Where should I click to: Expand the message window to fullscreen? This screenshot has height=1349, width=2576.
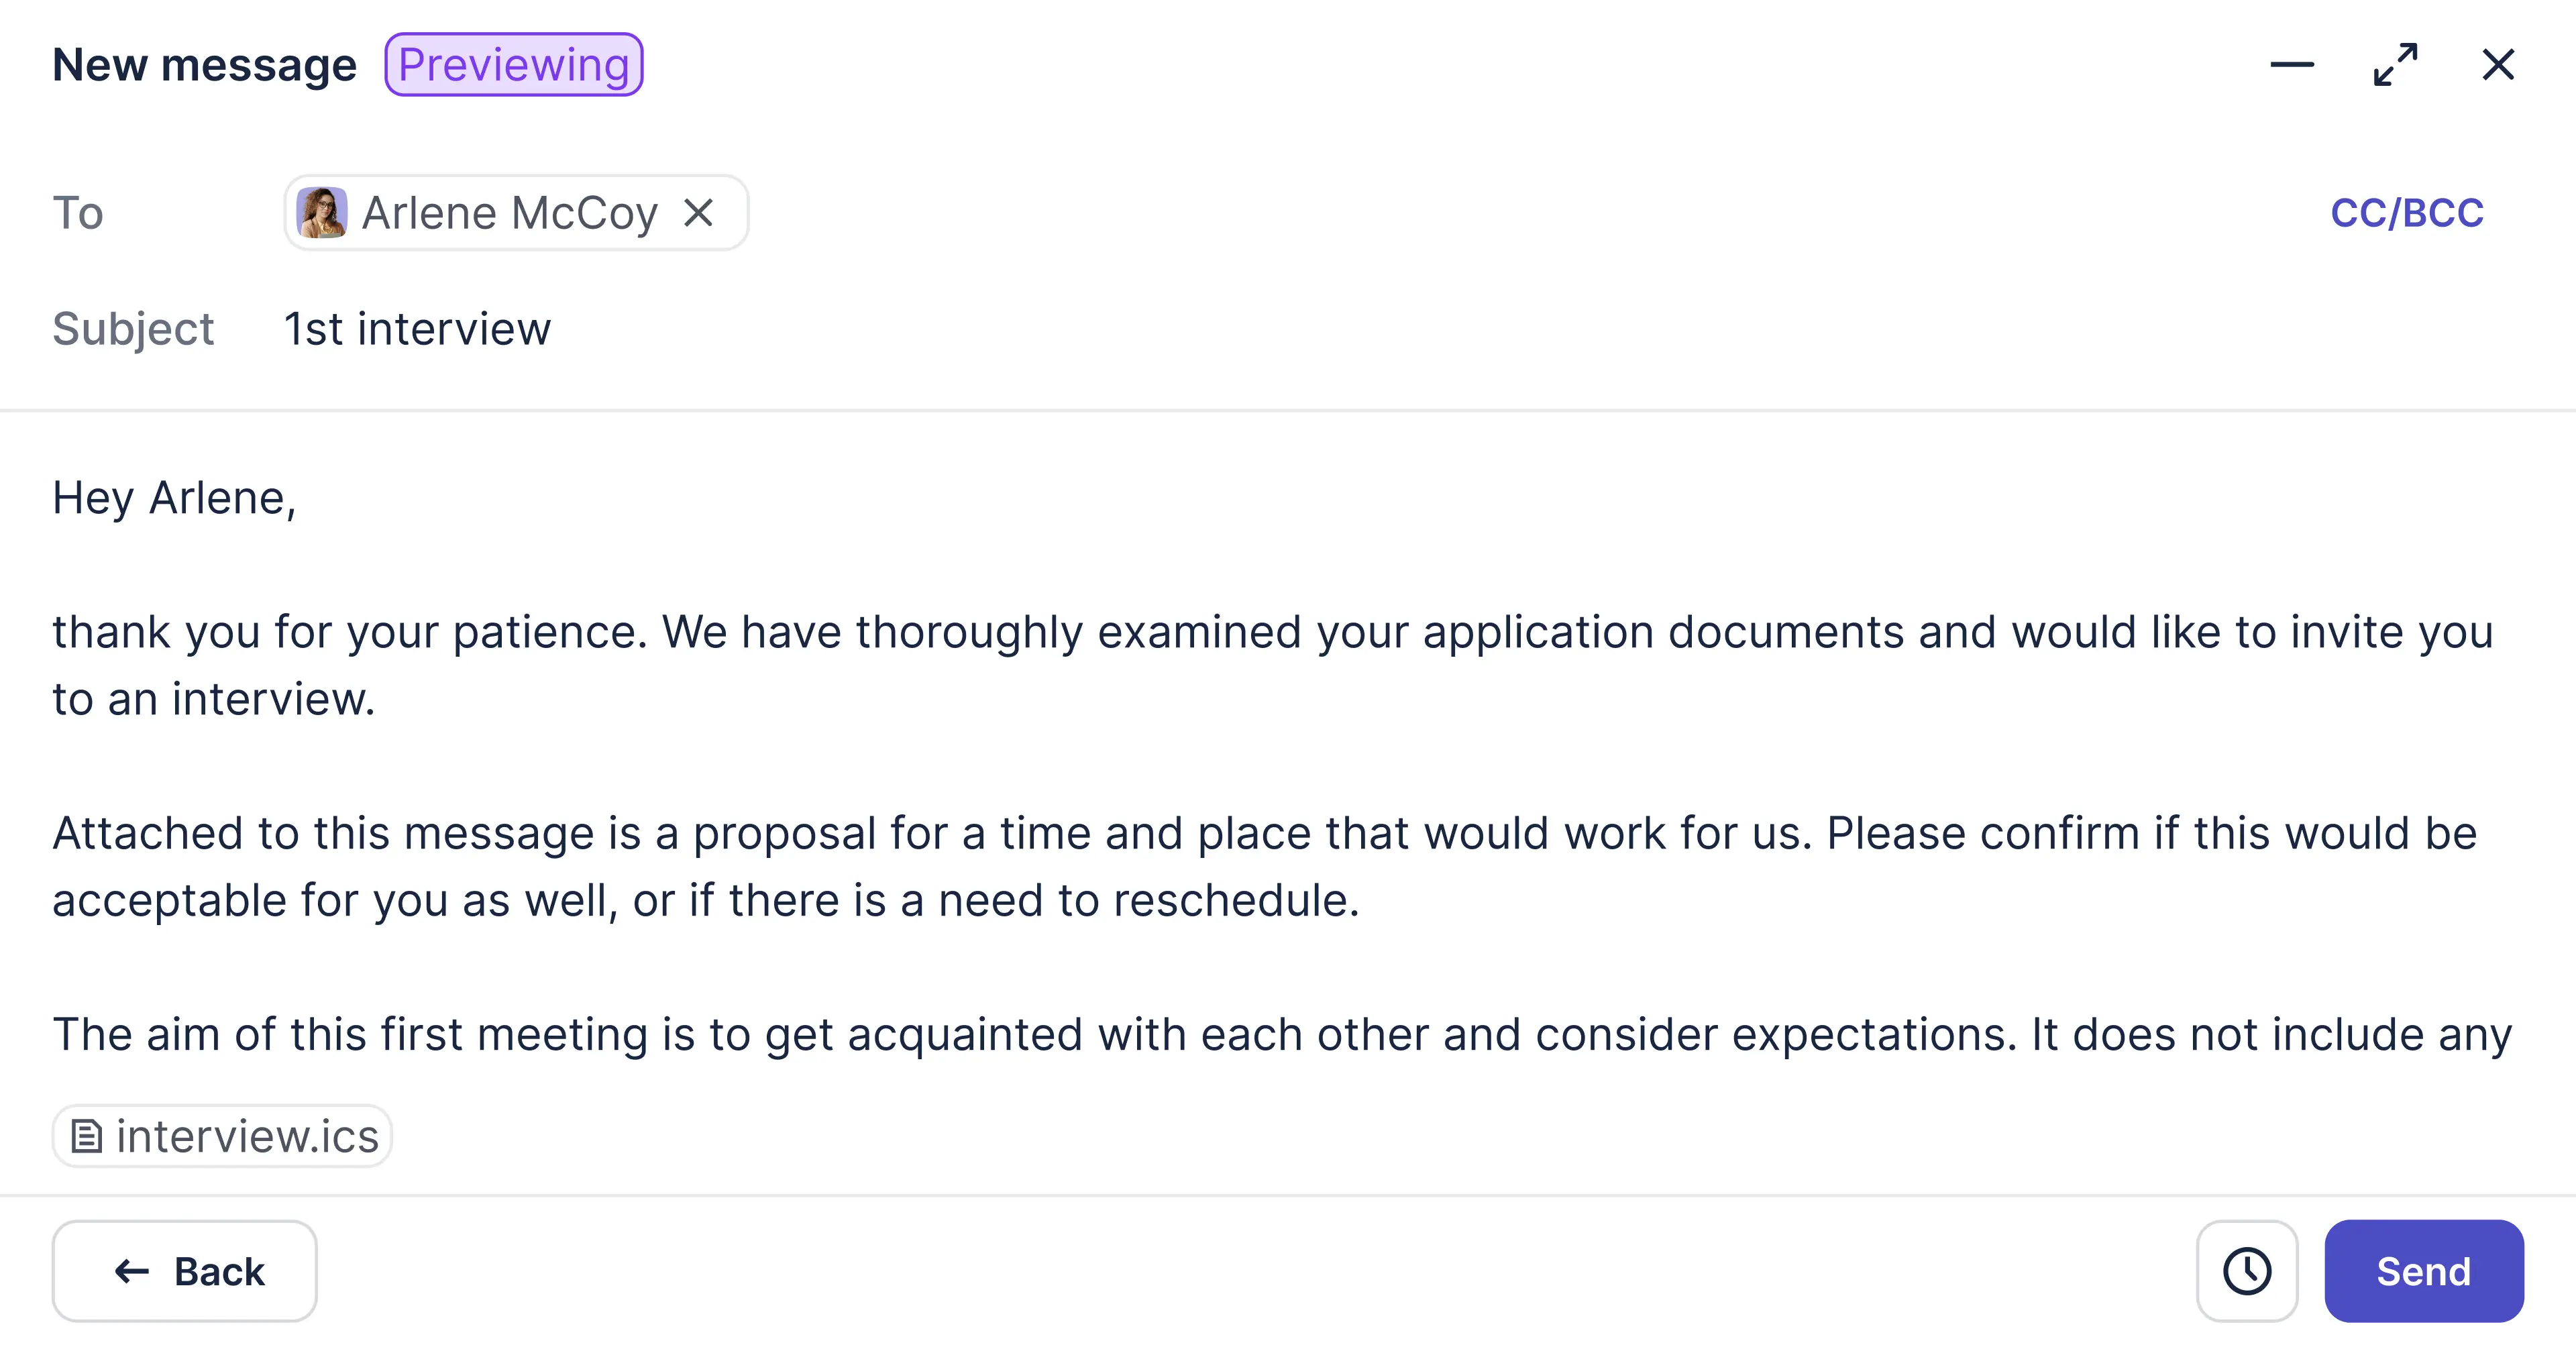click(2395, 65)
